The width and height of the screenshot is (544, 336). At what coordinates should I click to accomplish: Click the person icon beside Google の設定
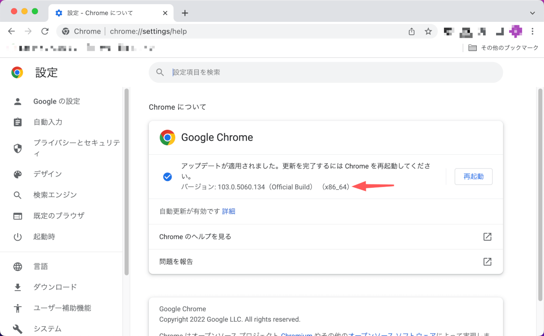(18, 101)
